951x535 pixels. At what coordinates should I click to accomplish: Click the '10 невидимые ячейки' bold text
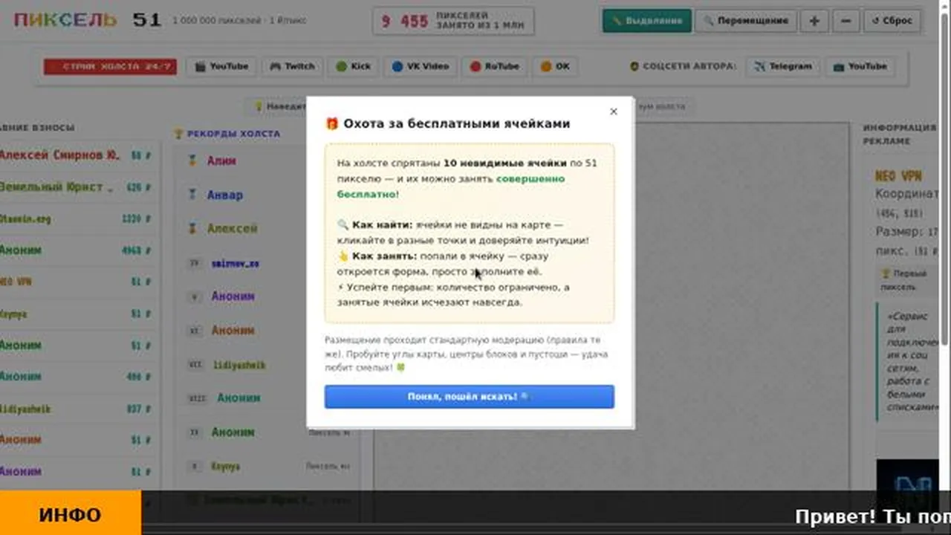(504, 163)
